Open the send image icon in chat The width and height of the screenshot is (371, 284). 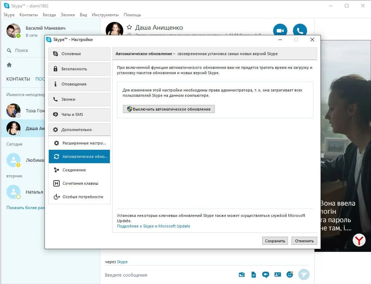[242, 274]
